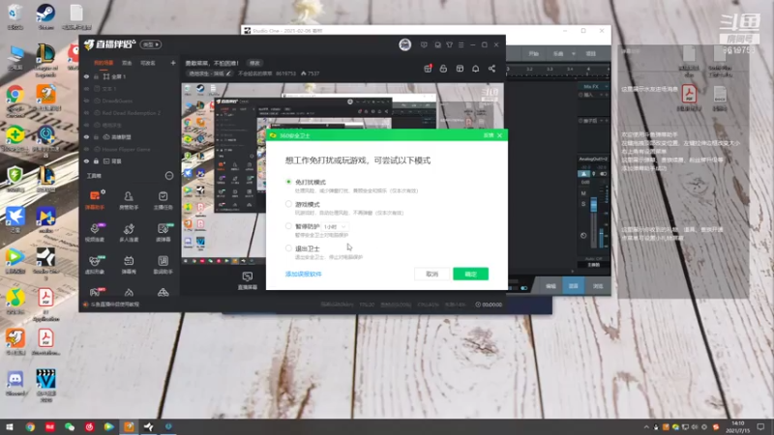Open WeChat from taskbar
Image resolution: width=774 pixels, height=435 pixels.
pyautogui.click(x=69, y=426)
